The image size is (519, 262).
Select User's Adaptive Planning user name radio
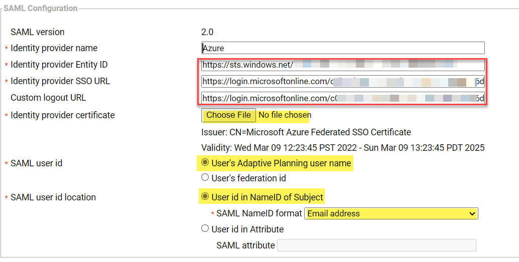(205, 163)
